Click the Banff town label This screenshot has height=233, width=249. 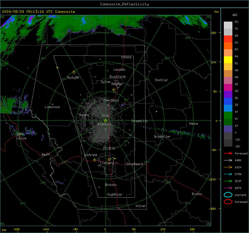tap(46, 154)
